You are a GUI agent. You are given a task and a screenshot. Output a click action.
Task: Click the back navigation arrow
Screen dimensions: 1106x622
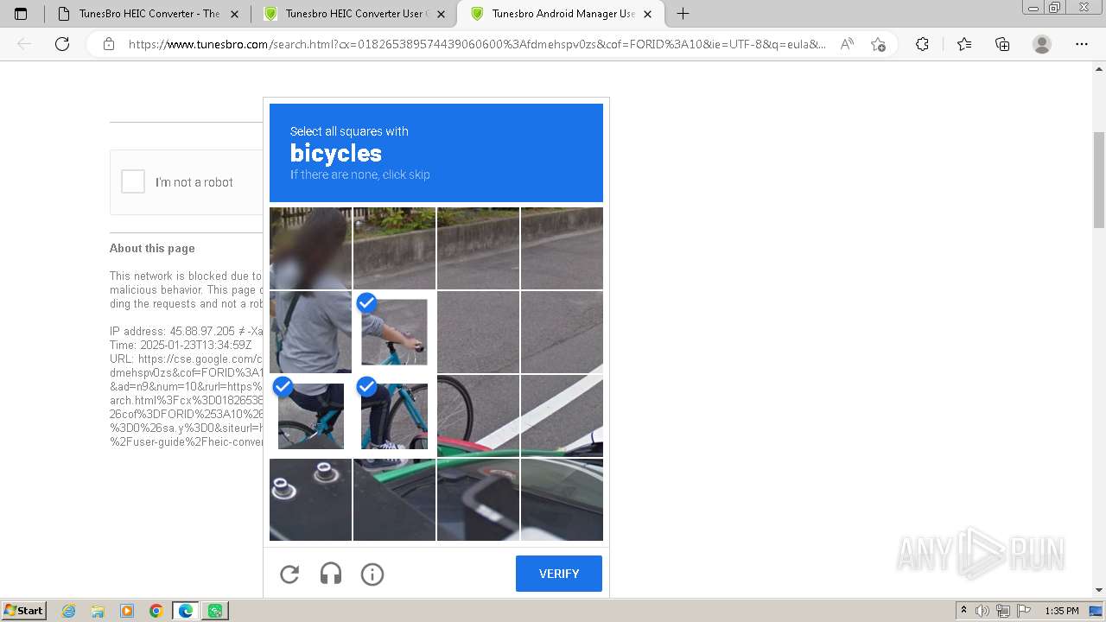point(24,44)
